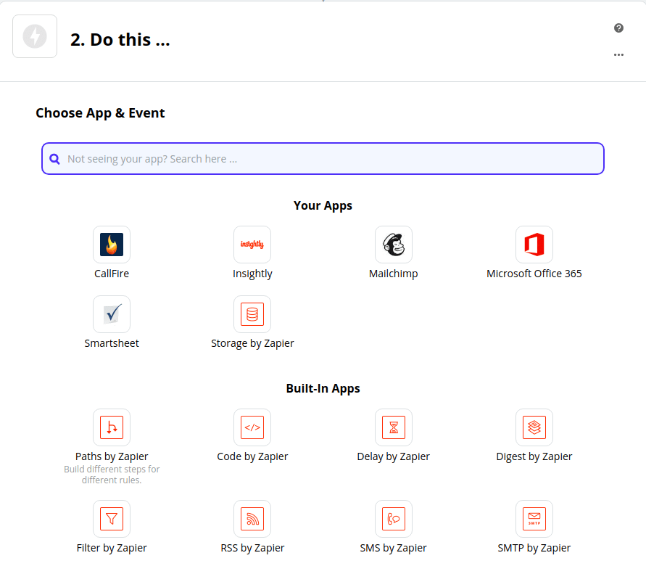Select the SMTP by Zapier envelope icon
This screenshot has width=646, height=574.
tap(534, 519)
